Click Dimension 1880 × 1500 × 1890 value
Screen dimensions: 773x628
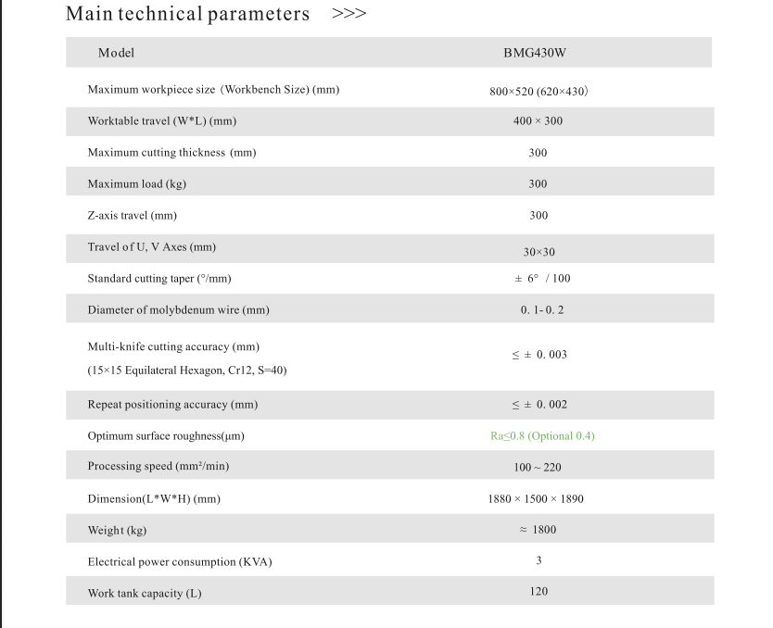coord(536,499)
